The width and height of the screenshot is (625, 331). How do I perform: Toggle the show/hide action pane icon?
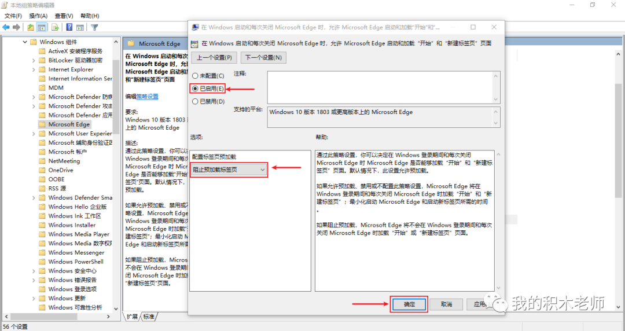tap(80, 27)
